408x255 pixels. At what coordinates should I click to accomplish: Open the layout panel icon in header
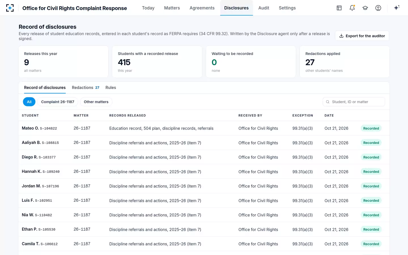tap(339, 8)
